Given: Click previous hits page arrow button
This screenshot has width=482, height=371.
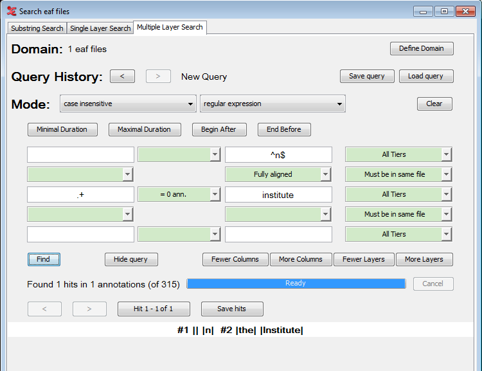Looking at the screenshot, I should point(44,309).
